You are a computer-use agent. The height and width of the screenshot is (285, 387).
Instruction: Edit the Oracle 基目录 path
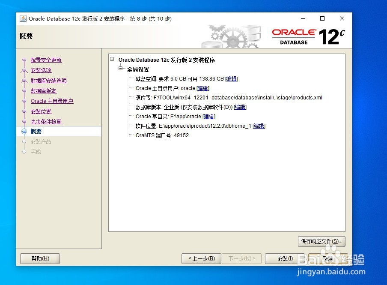pos(208,116)
